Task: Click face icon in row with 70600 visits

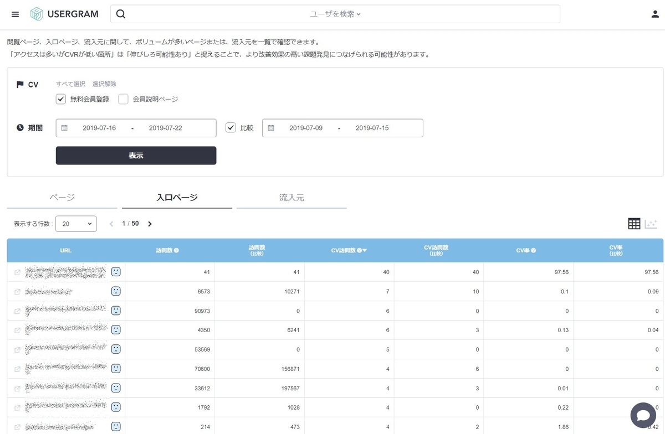Action: [x=116, y=368]
